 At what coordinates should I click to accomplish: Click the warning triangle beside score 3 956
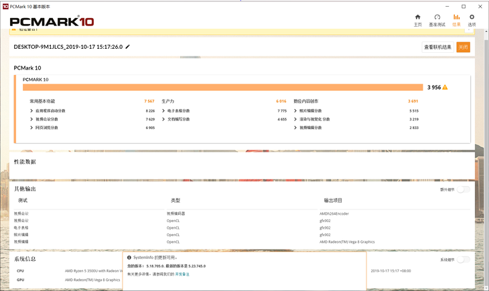point(445,87)
